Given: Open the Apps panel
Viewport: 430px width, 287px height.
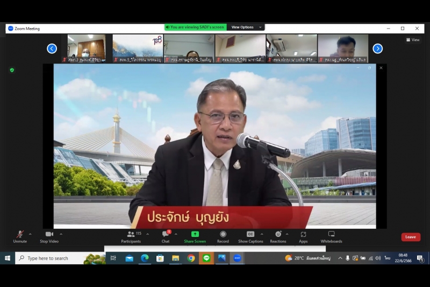Looking at the screenshot, I should click(x=303, y=236).
